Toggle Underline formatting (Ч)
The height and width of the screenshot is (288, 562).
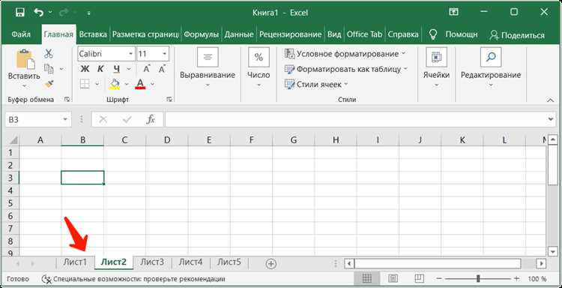116,69
